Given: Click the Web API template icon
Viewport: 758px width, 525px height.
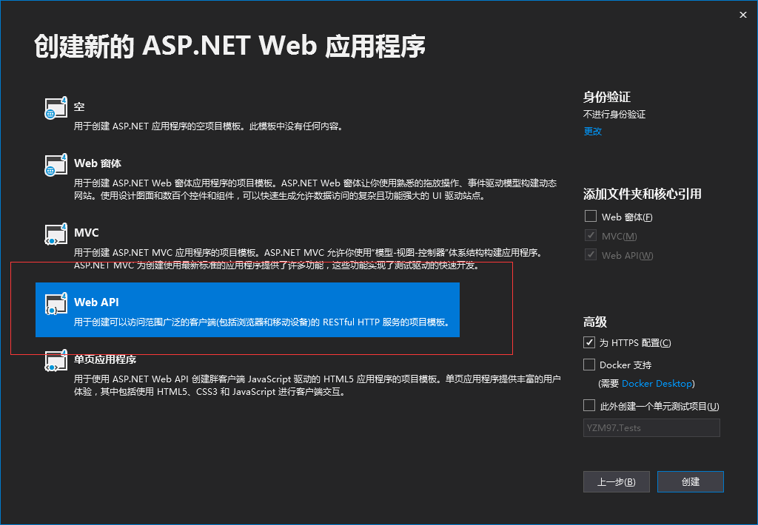Looking at the screenshot, I should (56, 304).
